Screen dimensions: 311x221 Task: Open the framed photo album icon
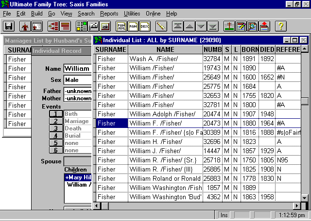(x=105, y=26)
